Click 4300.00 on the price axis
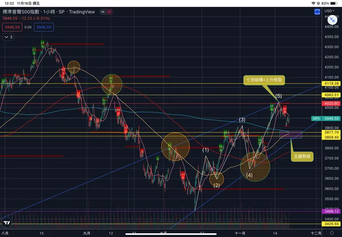The width and height of the screenshot is (342, 237). tap(331, 47)
